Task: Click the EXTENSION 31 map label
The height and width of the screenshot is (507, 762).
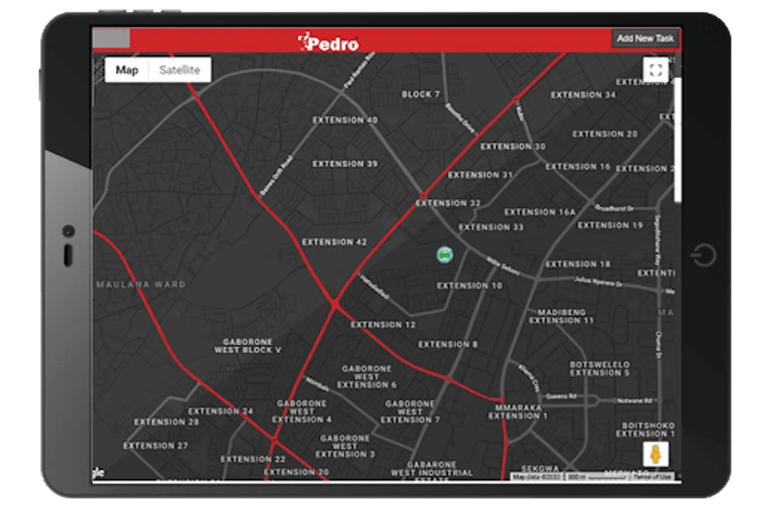Action: [480, 175]
